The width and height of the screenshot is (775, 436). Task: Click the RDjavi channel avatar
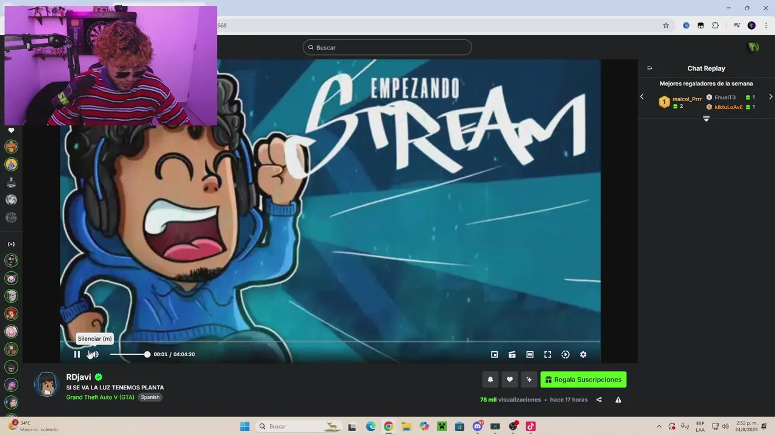[46, 385]
